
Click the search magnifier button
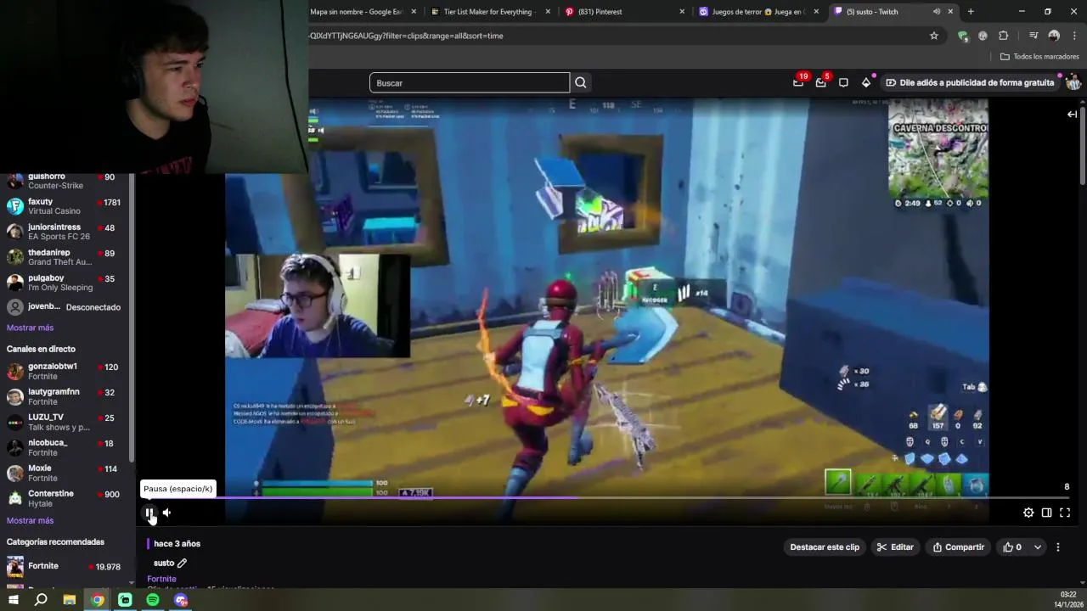581,82
